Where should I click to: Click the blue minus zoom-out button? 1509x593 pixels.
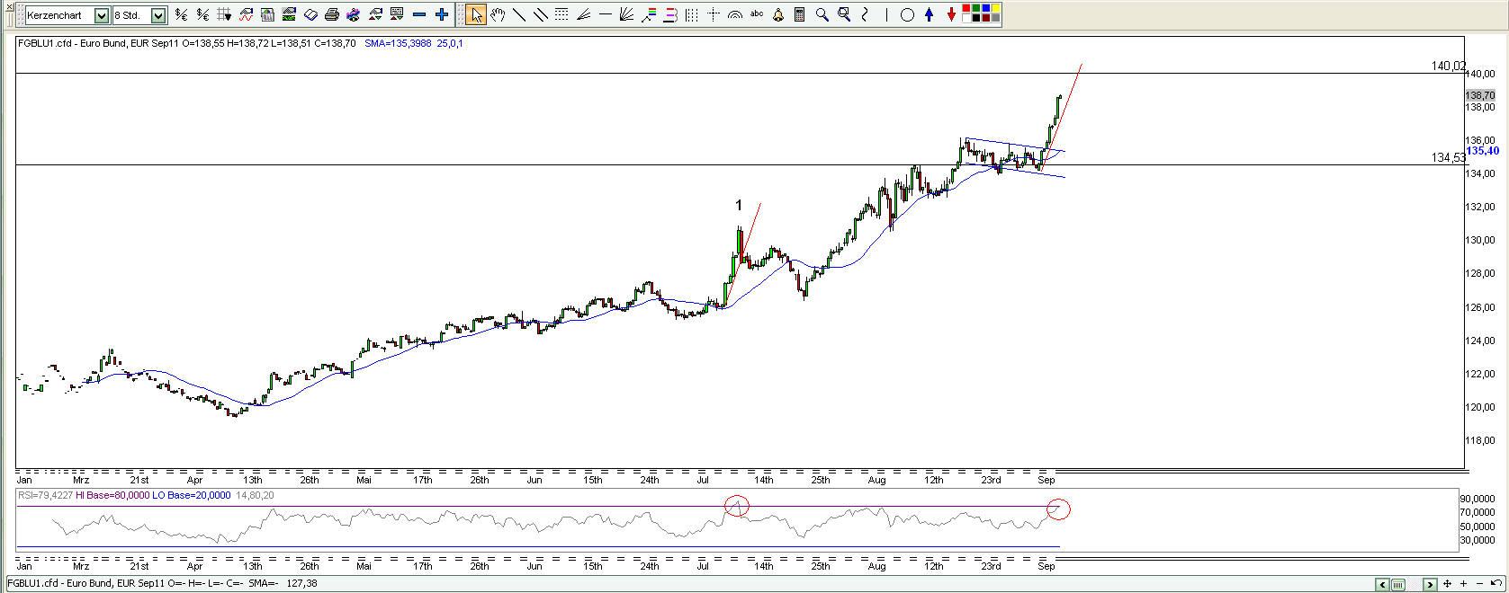419,14
